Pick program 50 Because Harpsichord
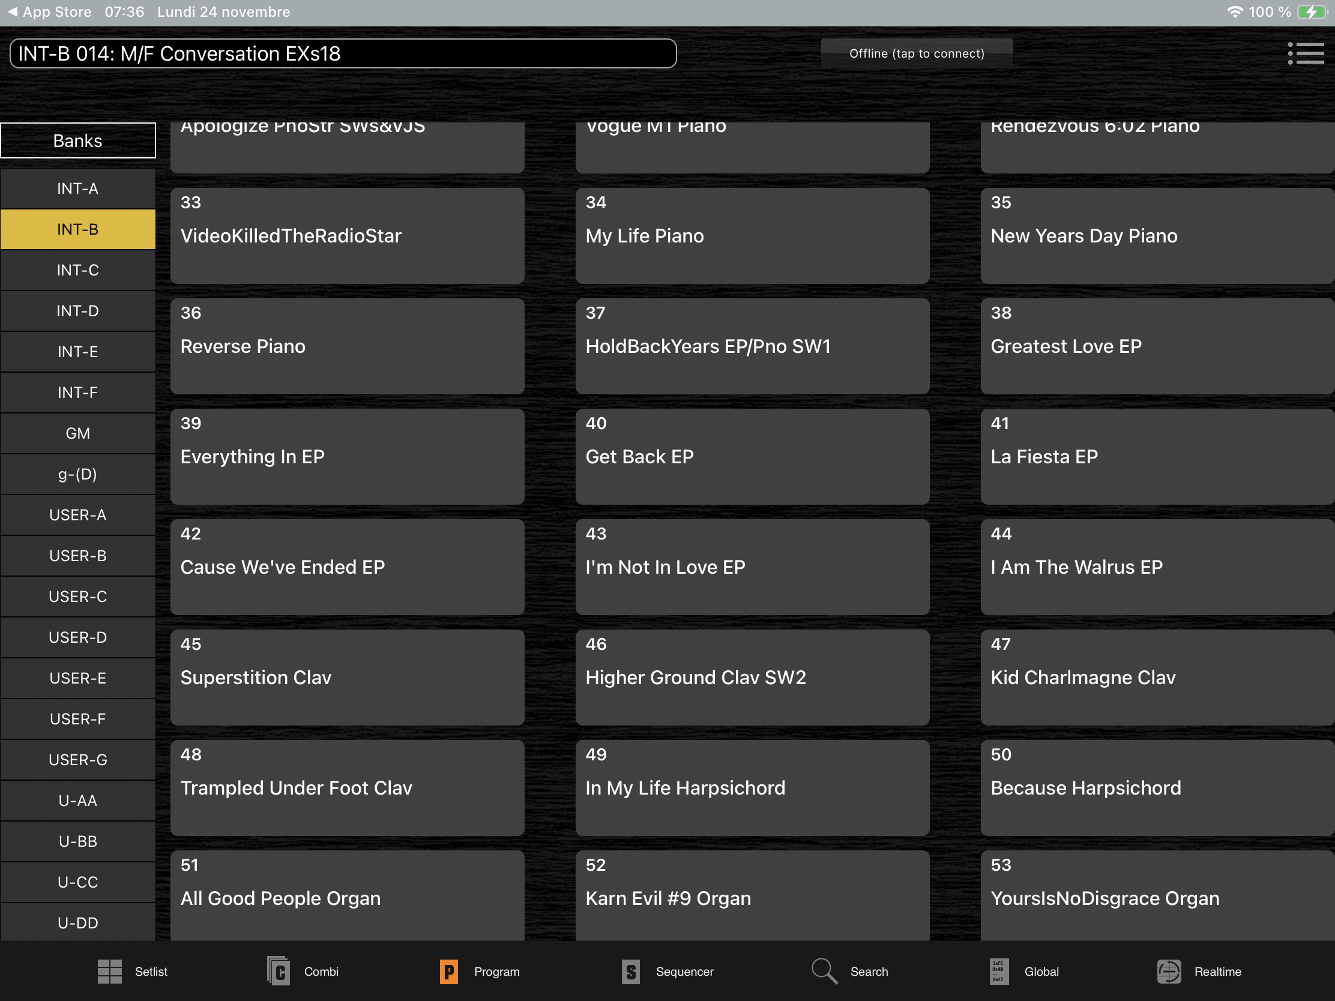The image size is (1335, 1001). [1156, 787]
